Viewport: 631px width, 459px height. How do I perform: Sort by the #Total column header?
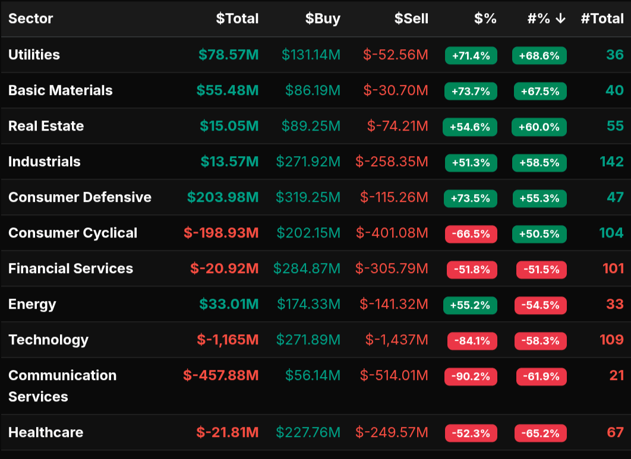[x=602, y=19]
